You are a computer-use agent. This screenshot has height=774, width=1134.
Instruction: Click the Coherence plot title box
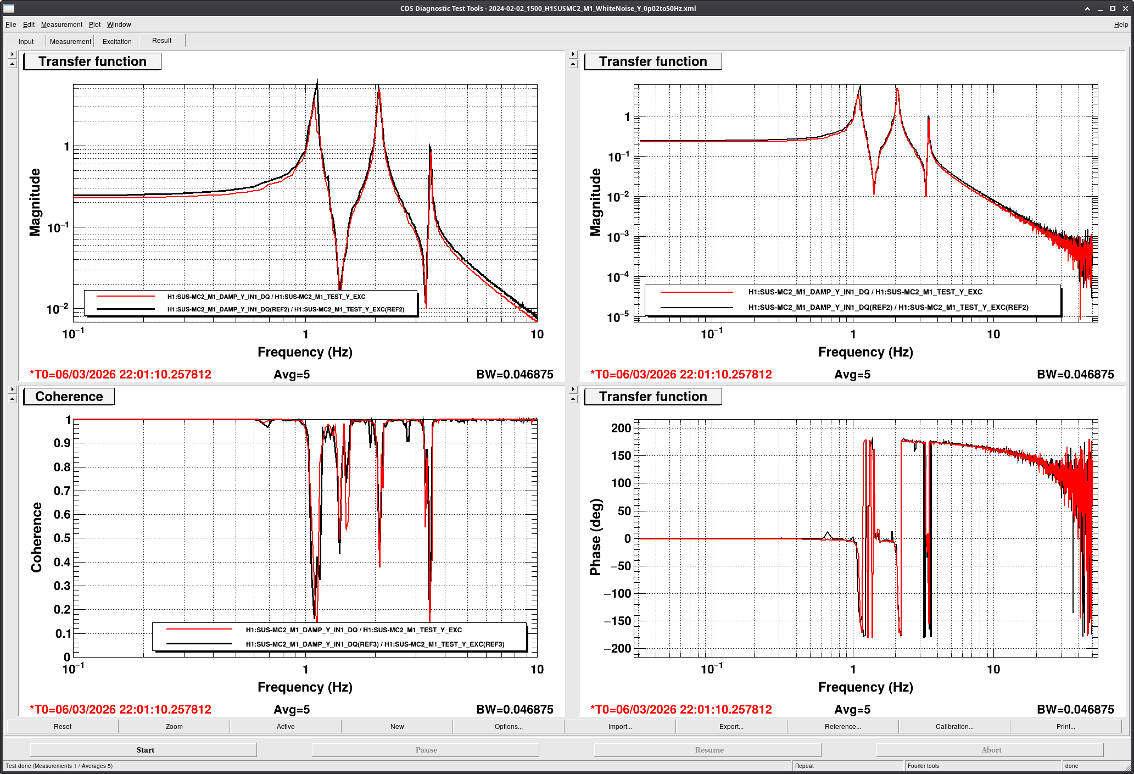pyautogui.click(x=69, y=397)
